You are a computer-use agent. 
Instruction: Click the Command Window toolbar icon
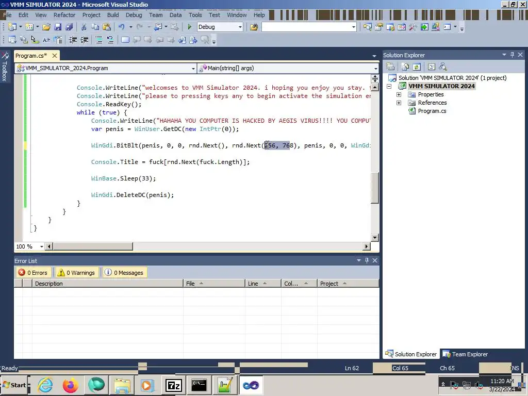447,27
